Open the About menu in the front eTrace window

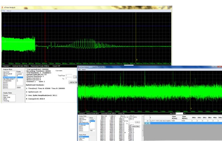[84, 70]
